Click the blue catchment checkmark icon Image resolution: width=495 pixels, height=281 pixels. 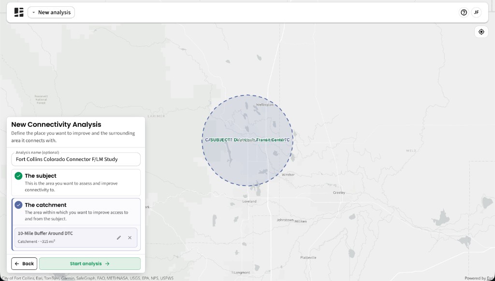pos(18,205)
